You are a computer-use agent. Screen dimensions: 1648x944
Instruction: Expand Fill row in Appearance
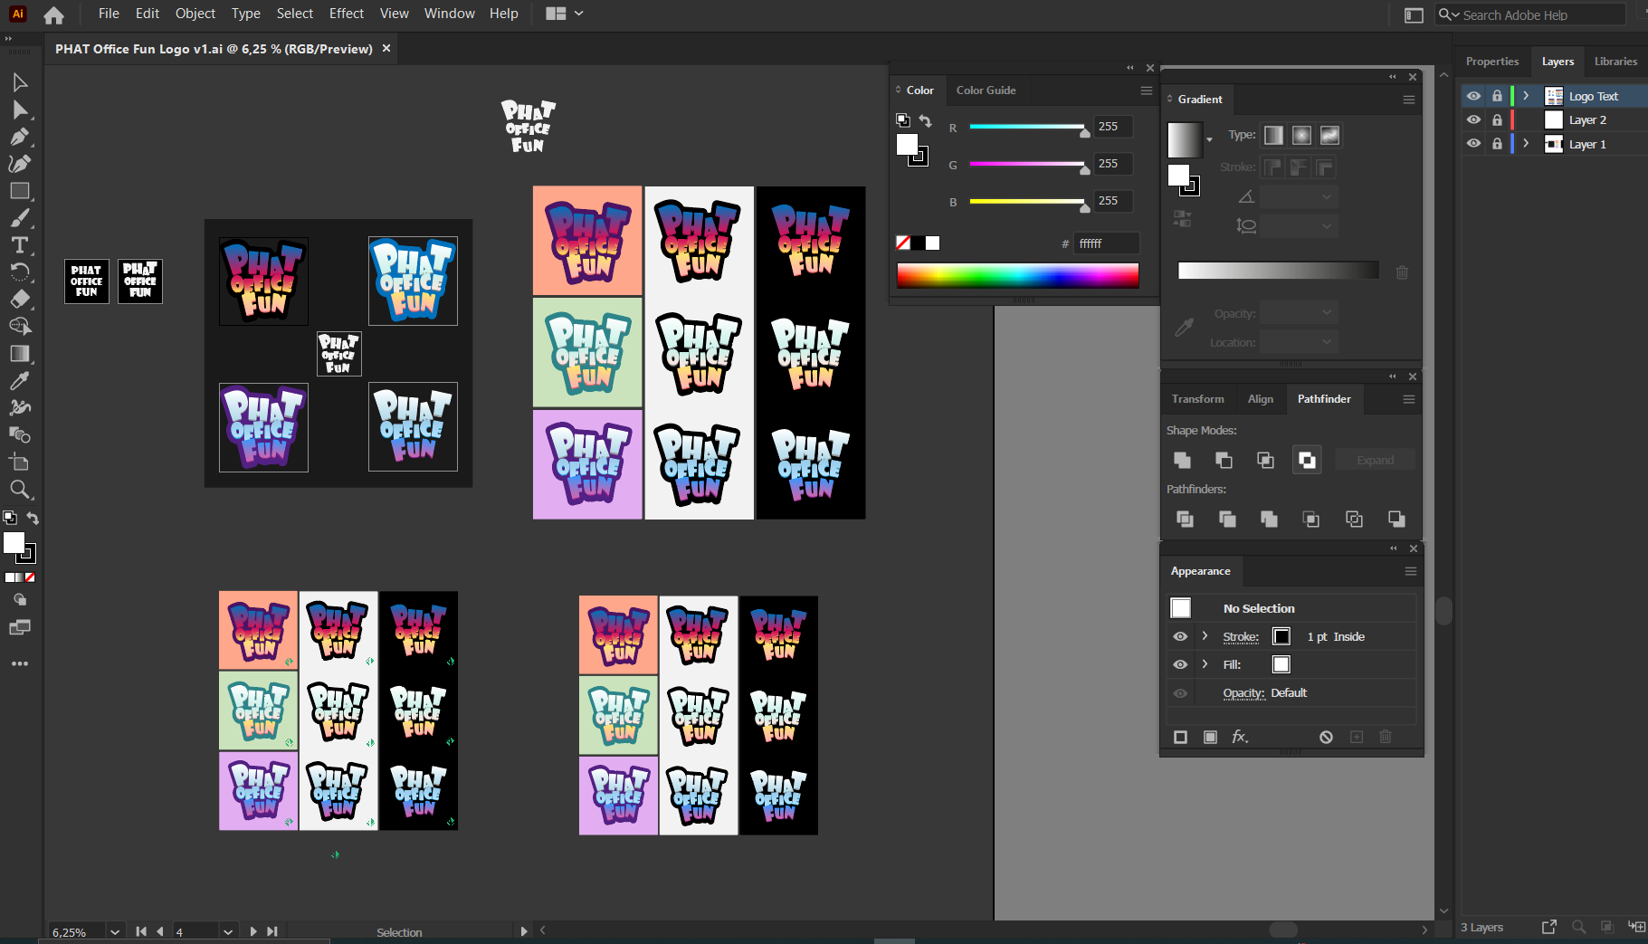[1205, 664]
